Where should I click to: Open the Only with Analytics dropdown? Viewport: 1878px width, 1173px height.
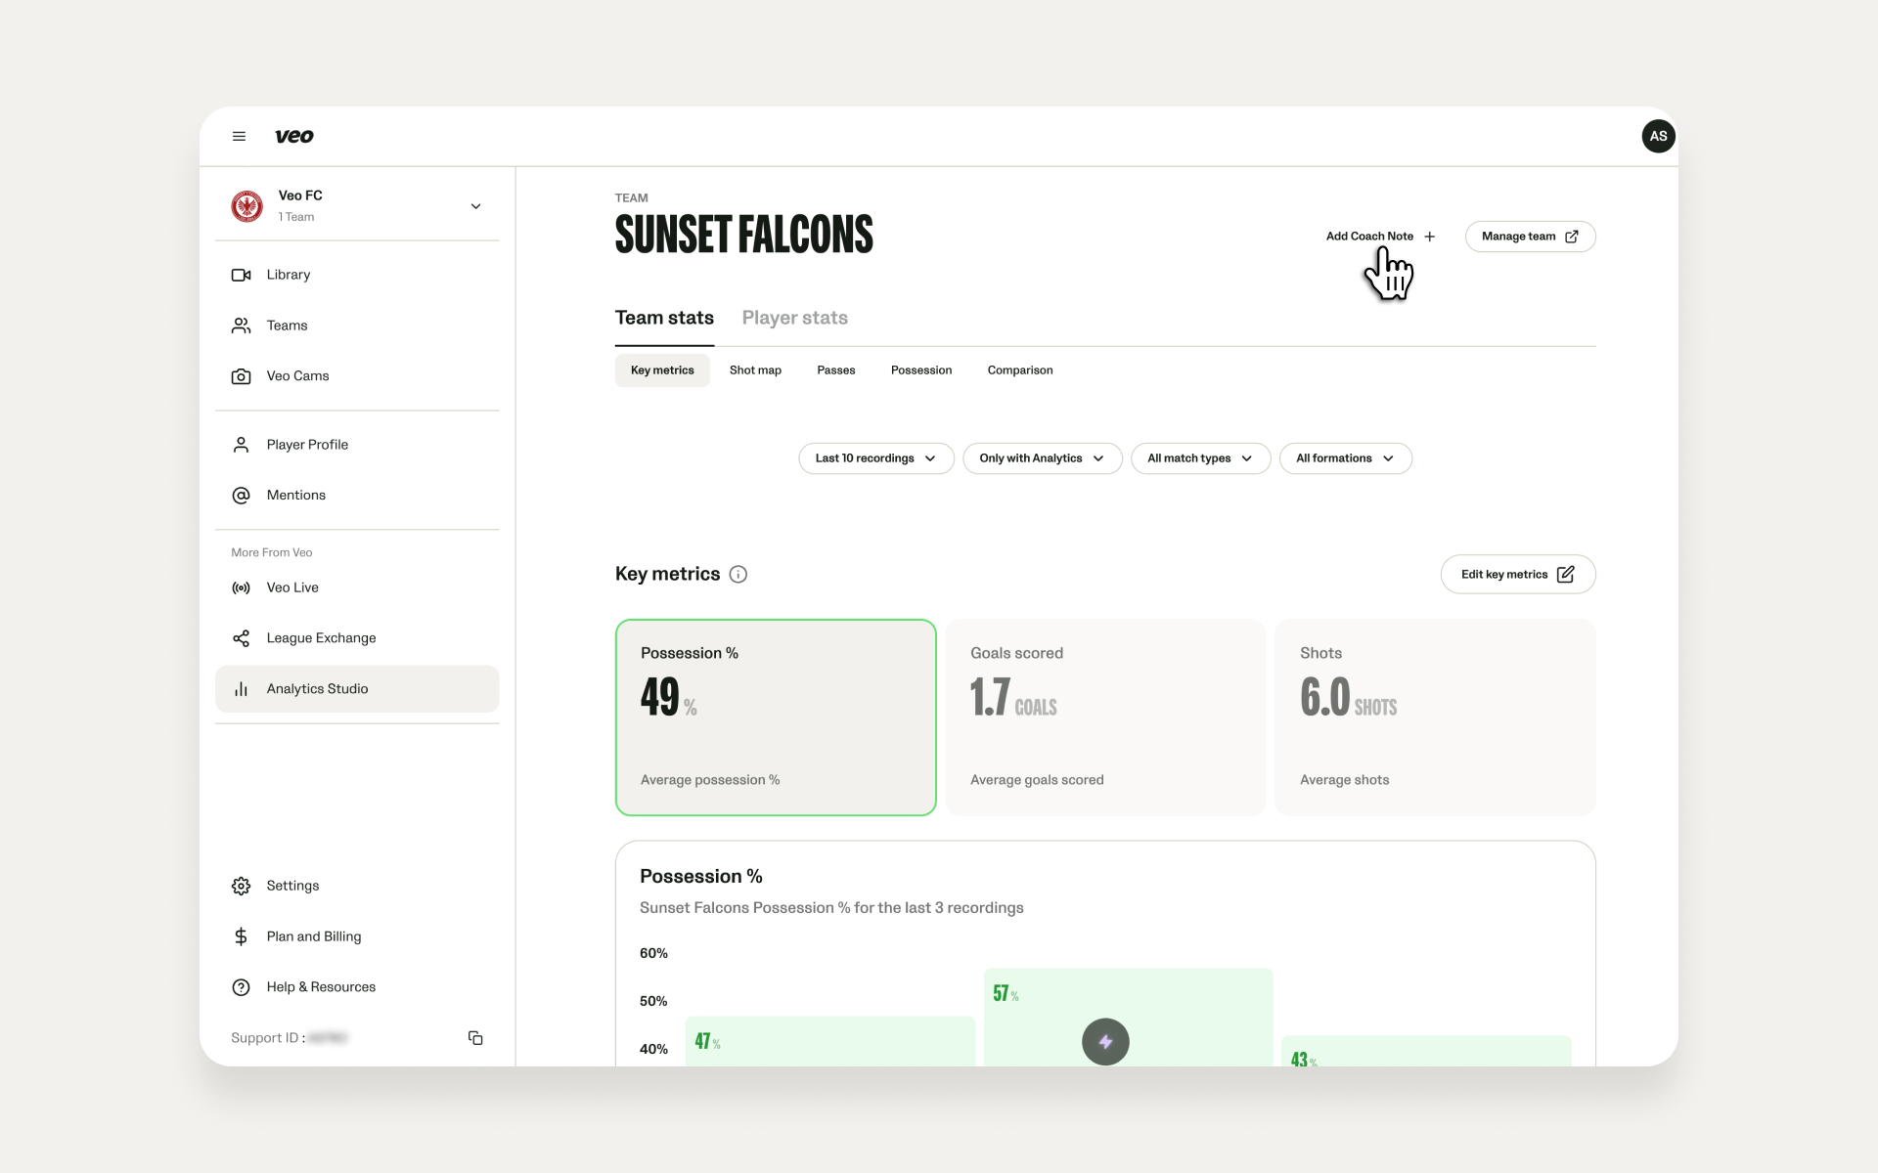pos(1042,458)
